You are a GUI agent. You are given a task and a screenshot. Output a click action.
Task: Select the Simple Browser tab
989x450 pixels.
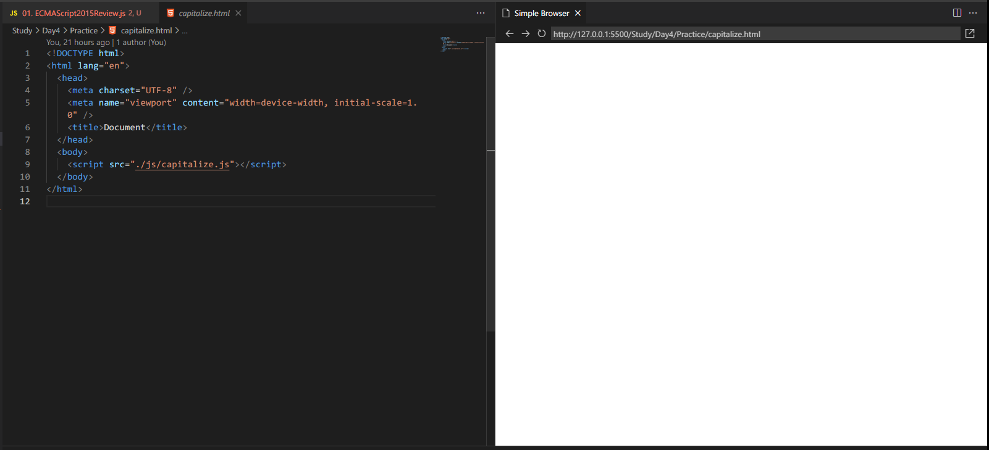(x=542, y=13)
